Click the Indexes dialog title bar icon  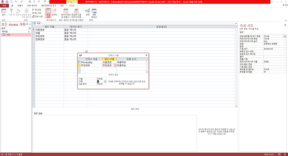pos(80,55)
